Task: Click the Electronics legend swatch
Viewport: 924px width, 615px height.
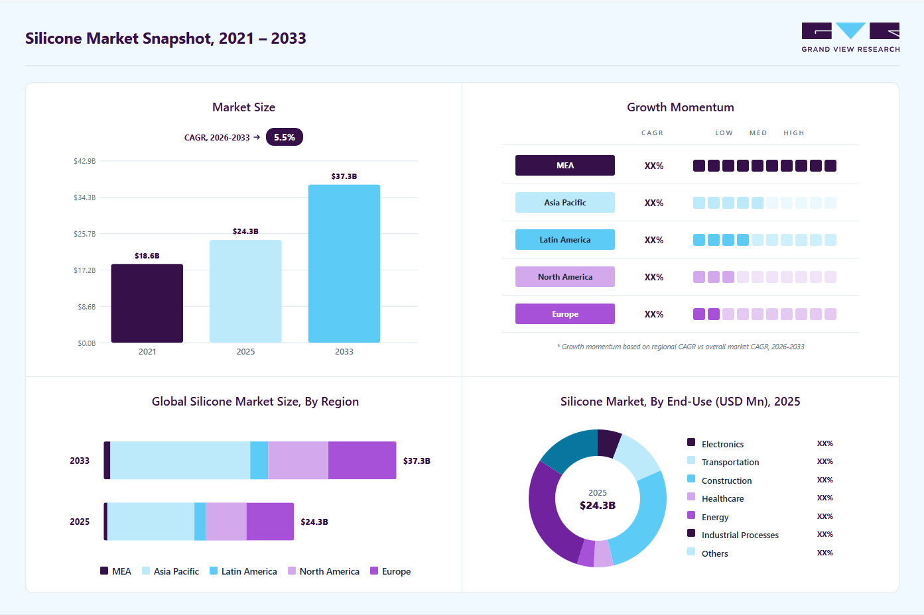Action: tap(691, 442)
